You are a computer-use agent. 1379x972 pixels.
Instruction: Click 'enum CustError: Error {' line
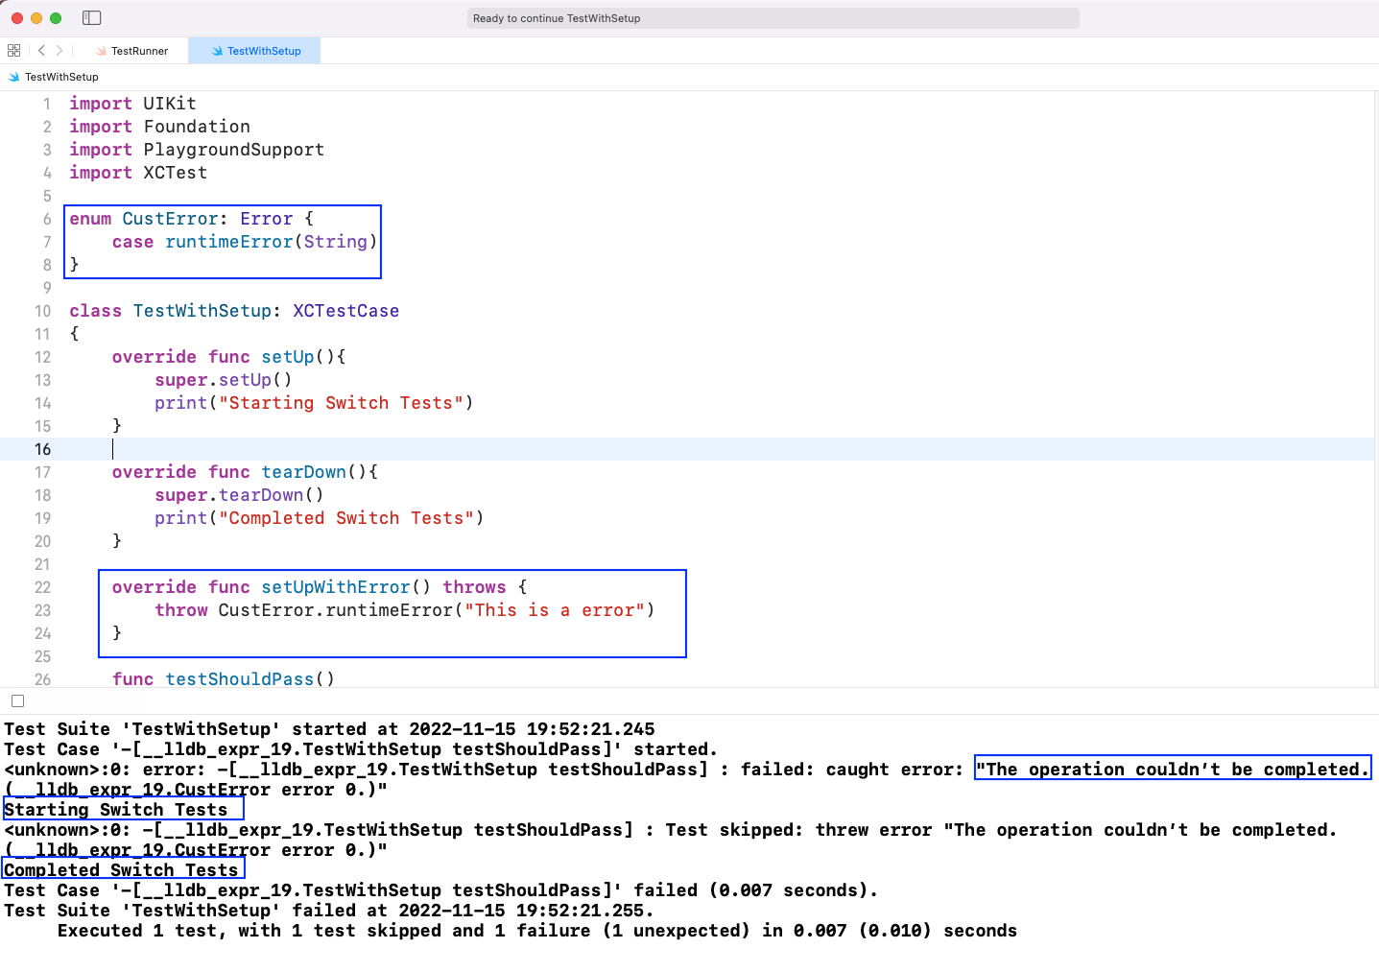pyautogui.click(x=191, y=219)
